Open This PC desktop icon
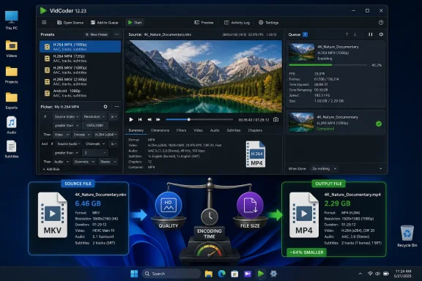Image resolution: width=422 pixels, height=281 pixels. click(x=12, y=20)
